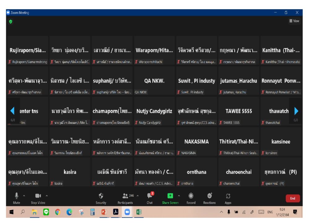The image size is (317, 224).
Task: Switch to Excel in taskbar
Action: point(139,212)
